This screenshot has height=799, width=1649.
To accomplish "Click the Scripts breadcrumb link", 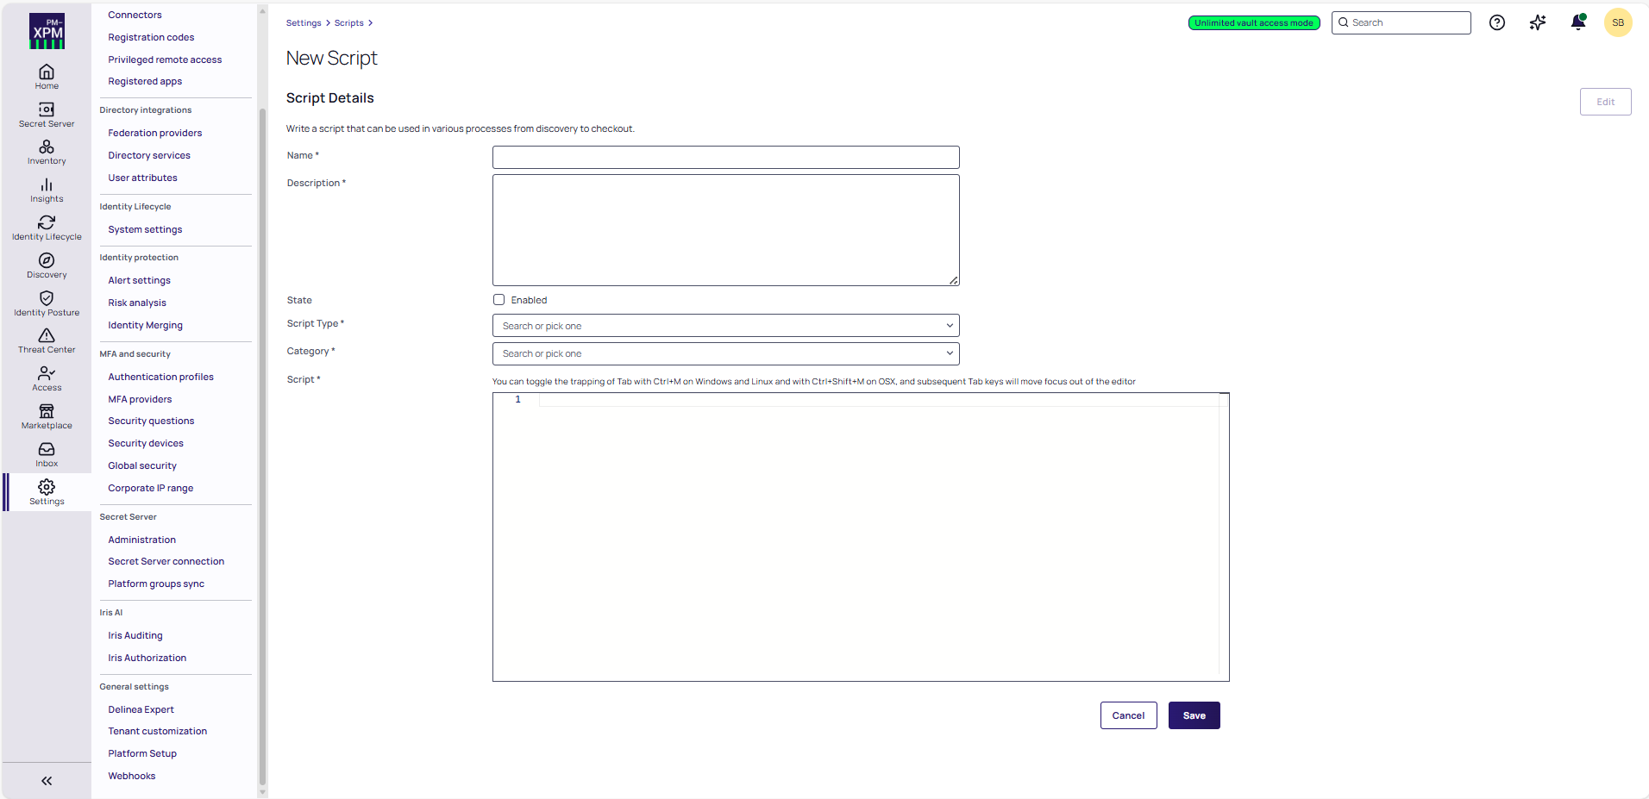I will (x=348, y=23).
